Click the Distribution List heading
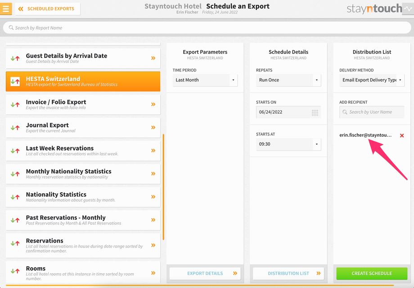This screenshot has height=288, width=414. (x=372, y=52)
